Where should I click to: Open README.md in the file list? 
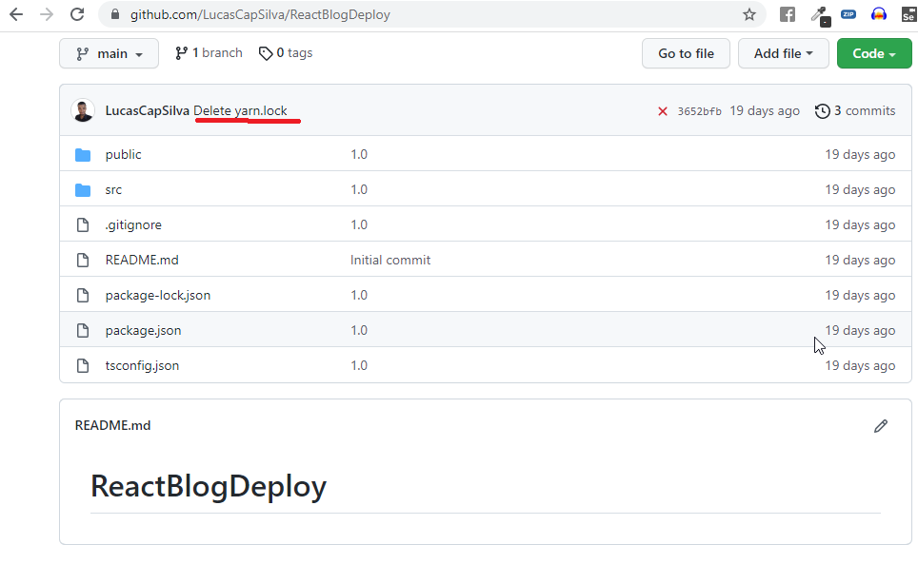pos(142,260)
